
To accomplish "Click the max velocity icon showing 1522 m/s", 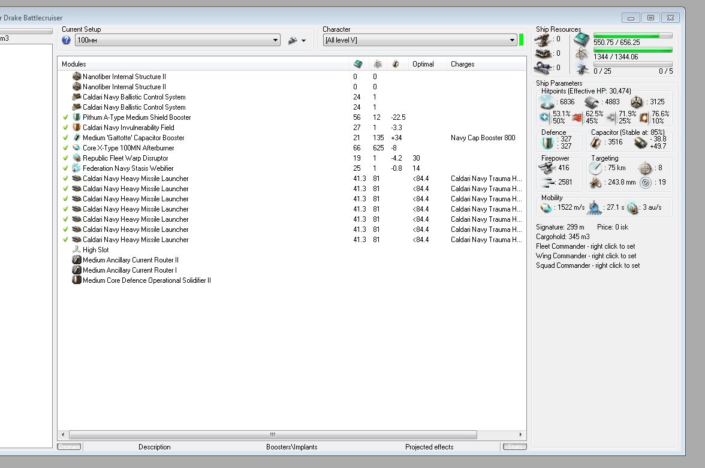I will [546, 208].
